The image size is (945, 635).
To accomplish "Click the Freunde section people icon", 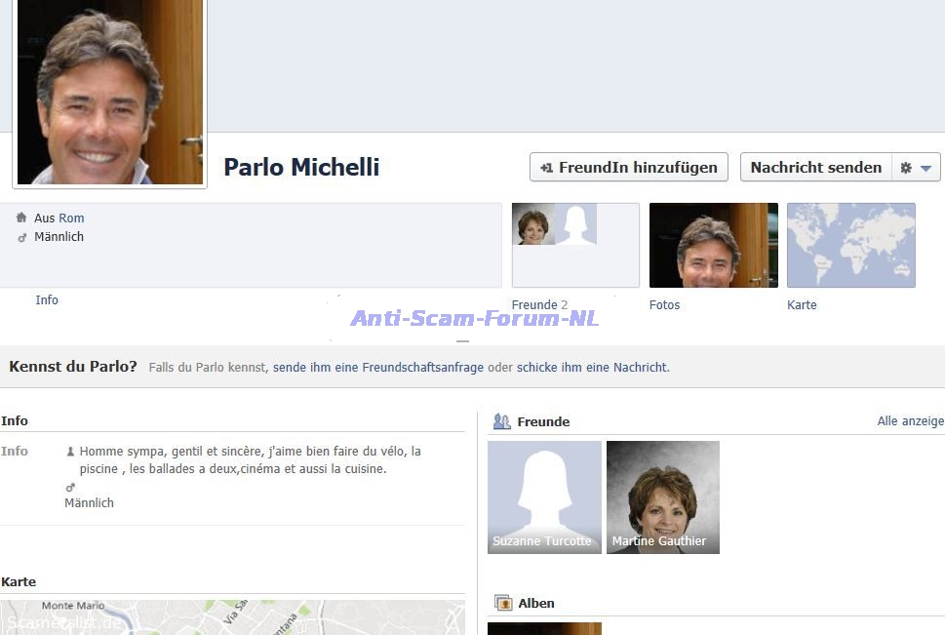I will coord(501,421).
